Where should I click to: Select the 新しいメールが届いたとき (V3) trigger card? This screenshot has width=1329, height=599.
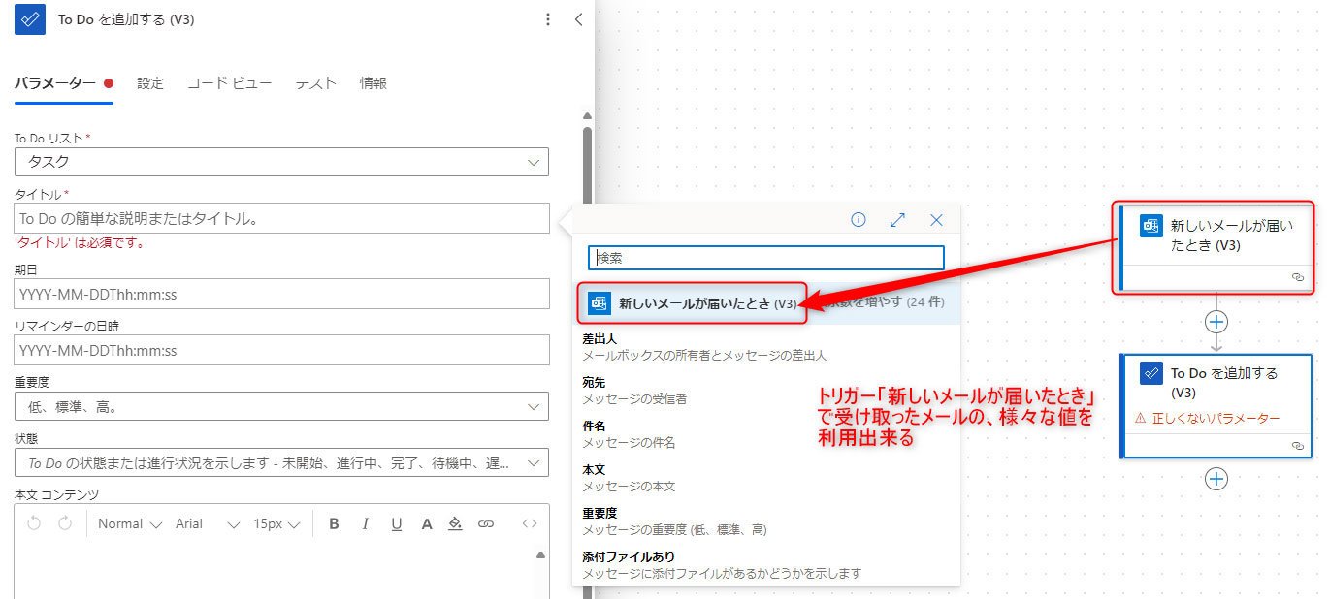click(x=1216, y=247)
